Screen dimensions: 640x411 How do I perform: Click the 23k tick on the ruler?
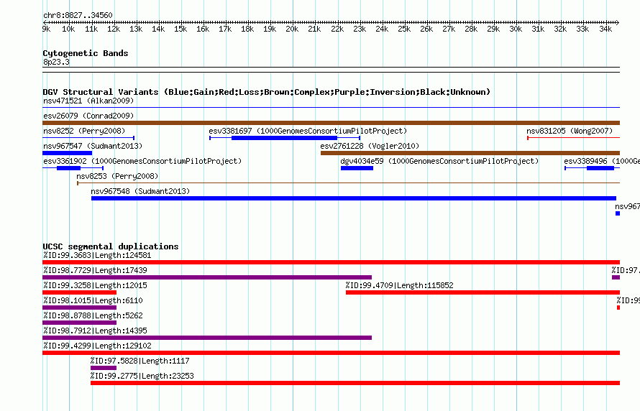(360, 29)
